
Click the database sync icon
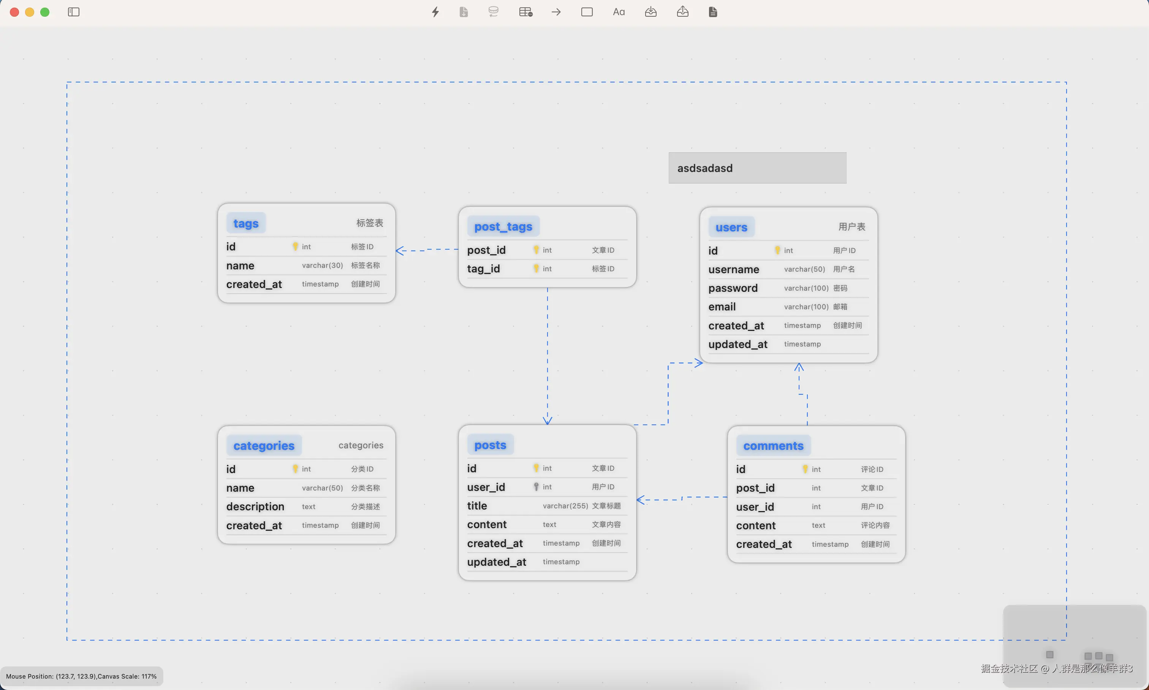[x=493, y=12]
